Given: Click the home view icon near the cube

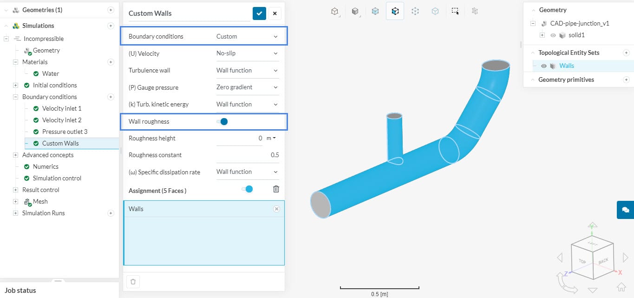Looking at the screenshot, I should click(621, 286).
